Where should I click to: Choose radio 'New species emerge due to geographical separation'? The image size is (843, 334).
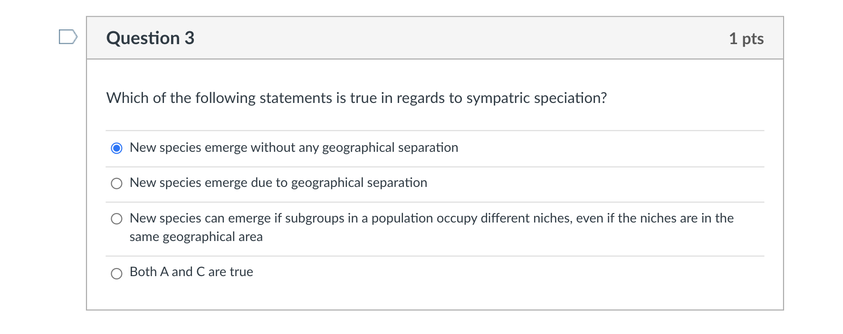pyautogui.click(x=116, y=184)
